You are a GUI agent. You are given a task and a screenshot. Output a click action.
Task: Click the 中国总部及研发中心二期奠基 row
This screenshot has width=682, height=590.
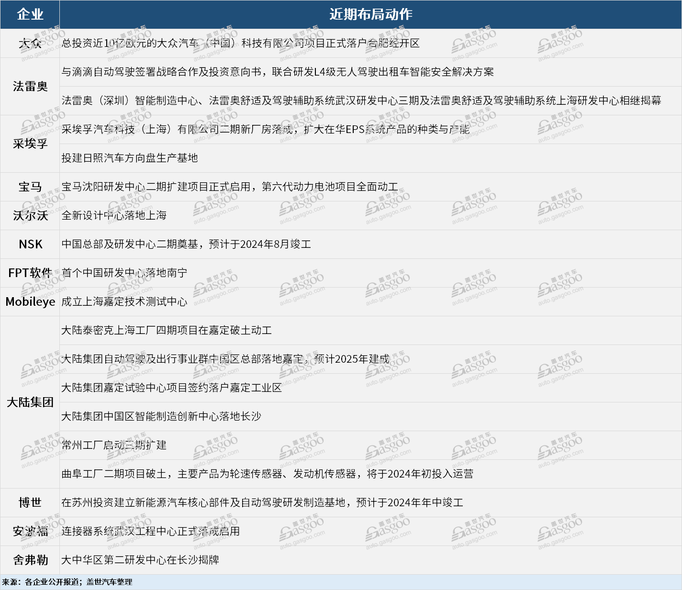point(370,245)
